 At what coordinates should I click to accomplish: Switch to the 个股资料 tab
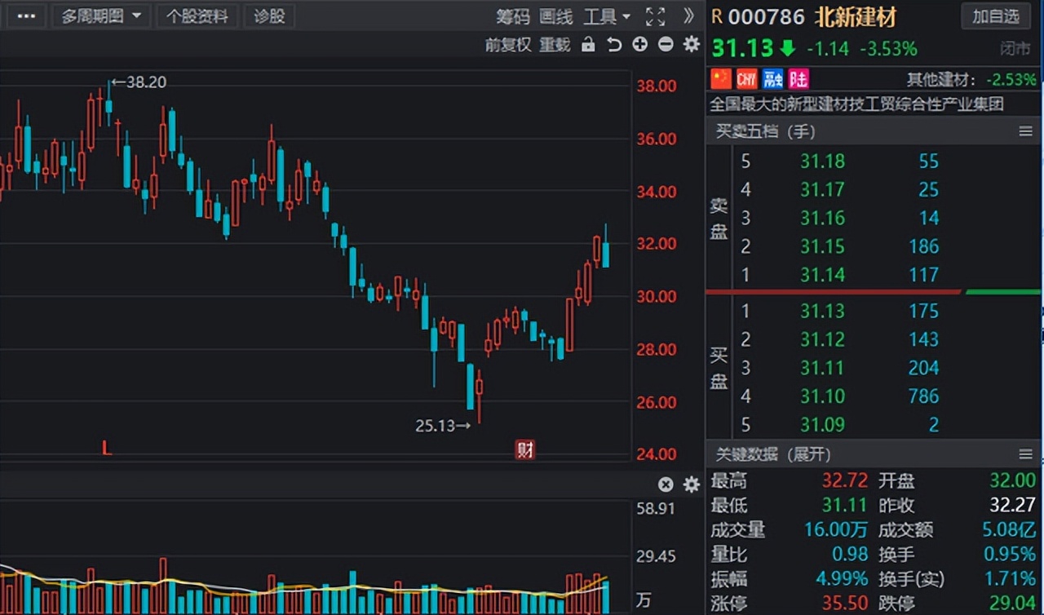coord(197,16)
